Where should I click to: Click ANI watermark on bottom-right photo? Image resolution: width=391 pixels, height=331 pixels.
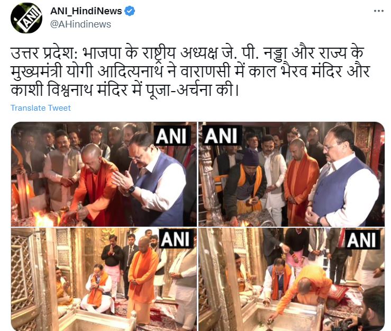pyautogui.click(x=362, y=239)
